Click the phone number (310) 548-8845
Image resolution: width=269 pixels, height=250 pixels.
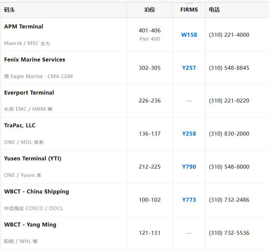[x=229, y=68]
